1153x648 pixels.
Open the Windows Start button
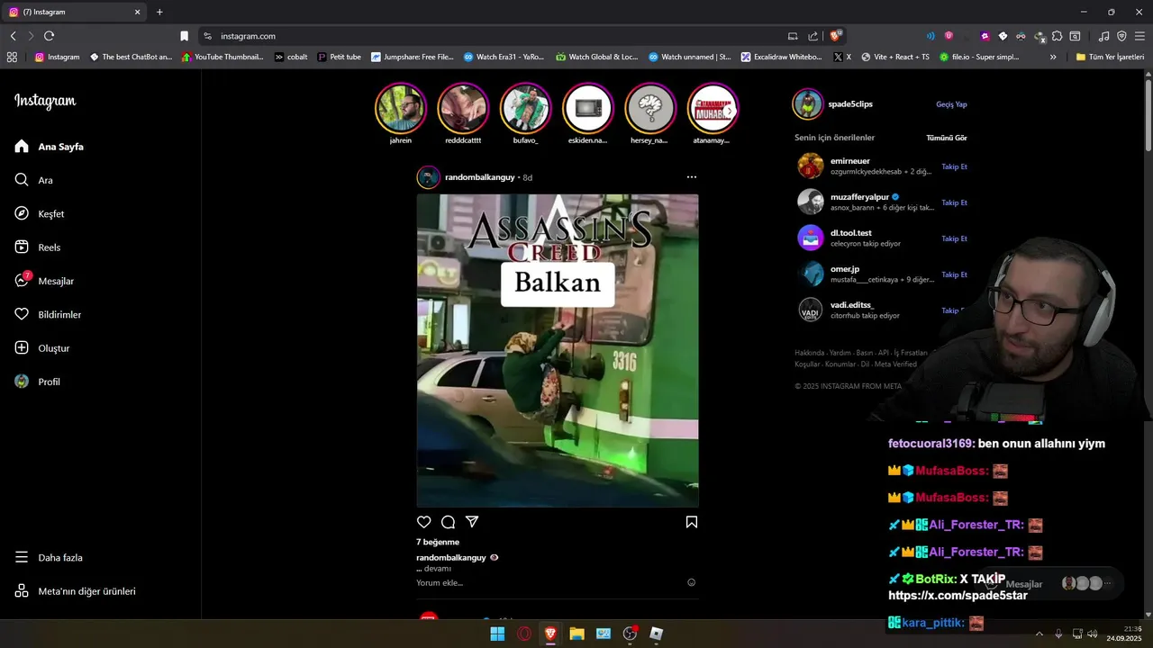click(497, 634)
